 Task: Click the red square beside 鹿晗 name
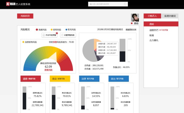pos(132,23)
